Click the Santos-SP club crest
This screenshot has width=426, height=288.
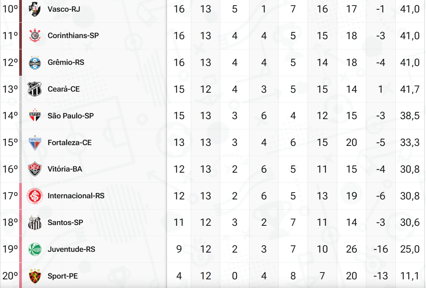click(35, 223)
